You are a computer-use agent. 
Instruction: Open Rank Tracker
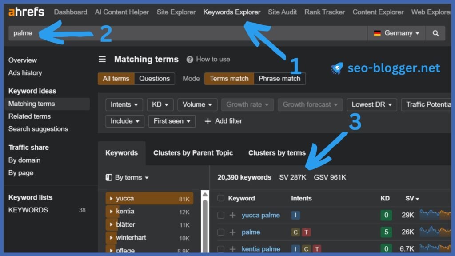[325, 12]
